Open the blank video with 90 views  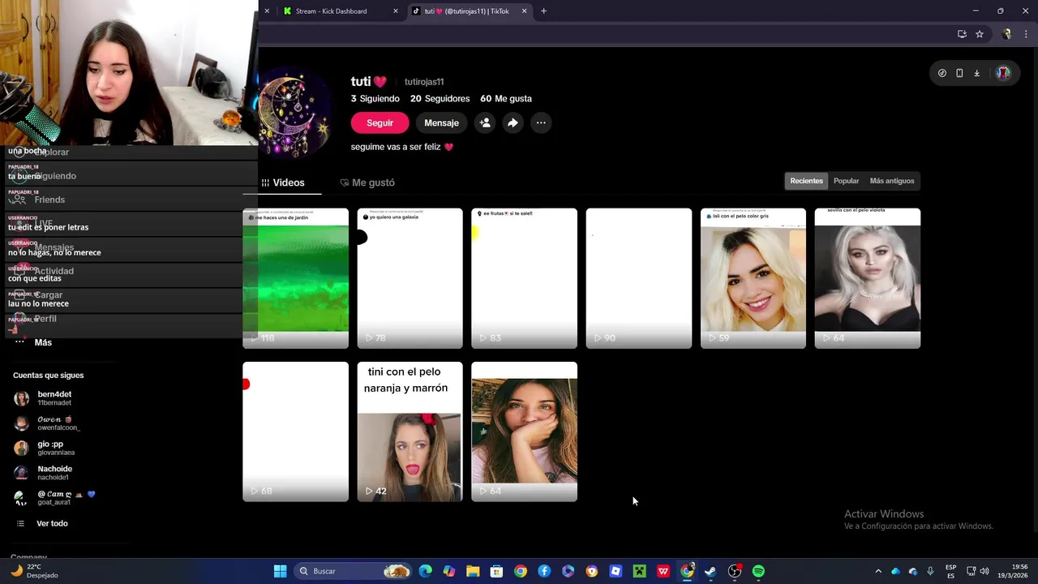coord(638,278)
